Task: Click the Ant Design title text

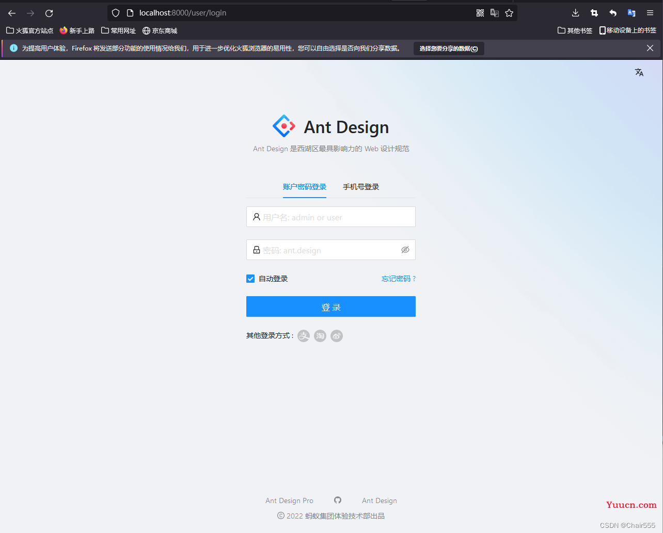Action: pos(346,127)
